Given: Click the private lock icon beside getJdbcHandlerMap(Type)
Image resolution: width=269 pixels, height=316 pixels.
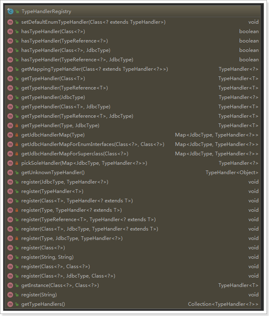Looking at the screenshot, I should (x=17, y=135).
